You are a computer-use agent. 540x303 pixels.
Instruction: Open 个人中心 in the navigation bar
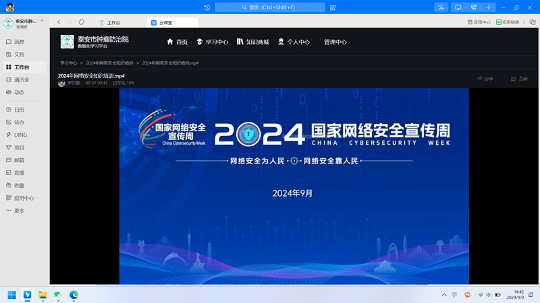(294, 42)
